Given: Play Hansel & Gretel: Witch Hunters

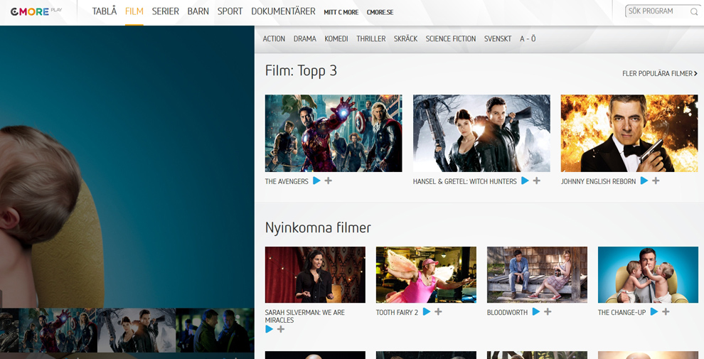Looking at the screenshot, I should (x=525, y=181).
